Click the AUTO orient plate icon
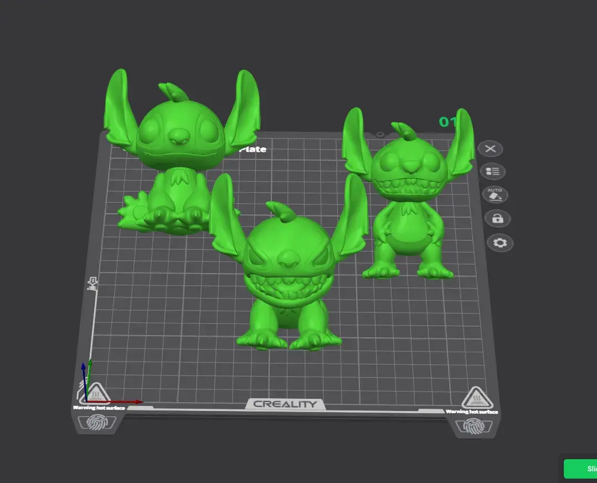Viewport: 597px width, 483px height. click(495, 195)
